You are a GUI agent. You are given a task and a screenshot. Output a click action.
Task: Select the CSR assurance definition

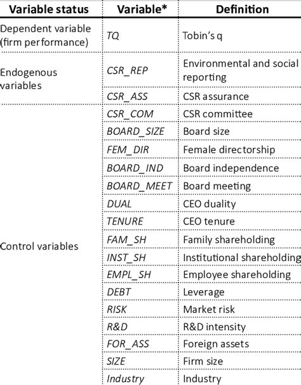tap(216, 96)
